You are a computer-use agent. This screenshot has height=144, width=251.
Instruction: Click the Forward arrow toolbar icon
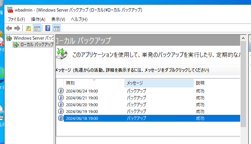(17, 28)
